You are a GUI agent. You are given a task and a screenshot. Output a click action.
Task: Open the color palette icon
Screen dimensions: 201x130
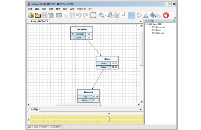117,15
